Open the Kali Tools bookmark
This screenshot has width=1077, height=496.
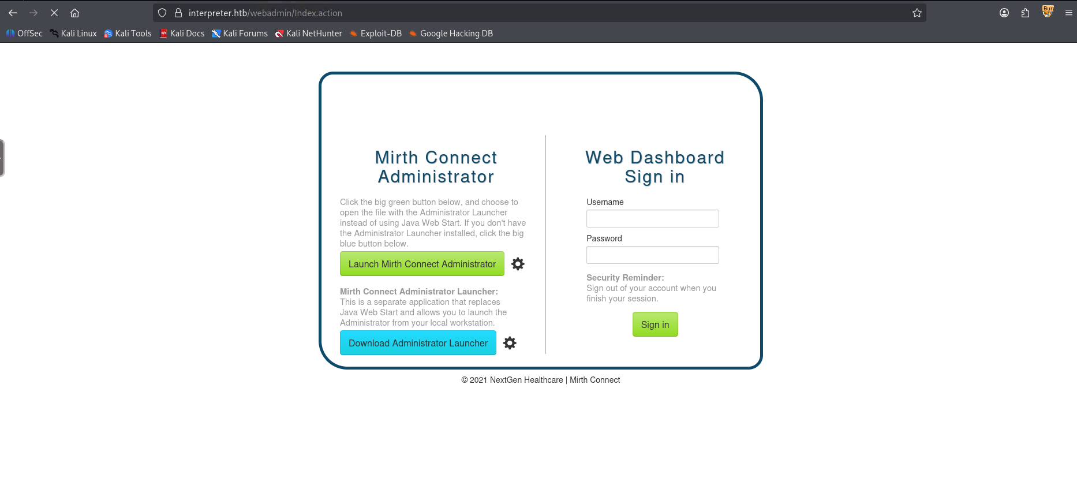coord(128,33)
